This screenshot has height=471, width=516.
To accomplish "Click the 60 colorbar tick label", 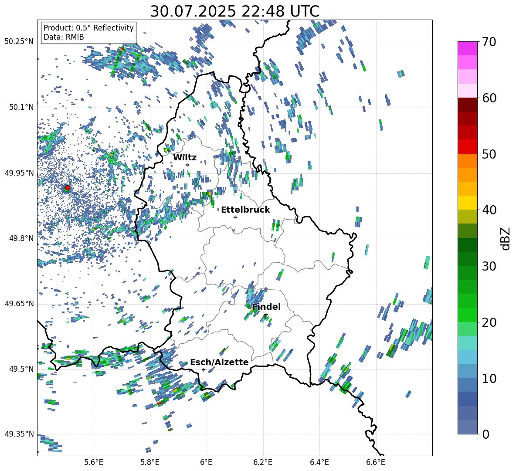I will click(x=489, y=98).
